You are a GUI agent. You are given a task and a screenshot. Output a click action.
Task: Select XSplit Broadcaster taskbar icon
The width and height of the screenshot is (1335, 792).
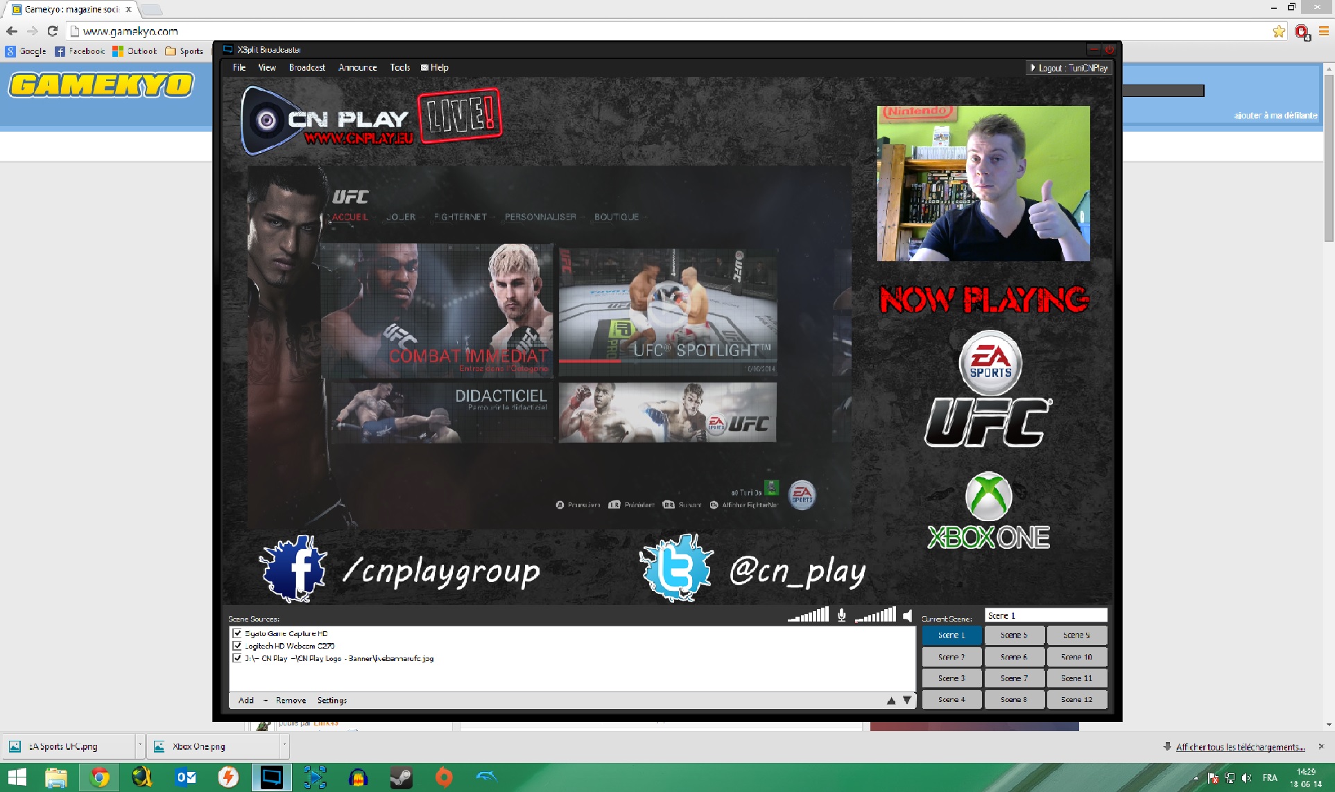click(x=271, y=777)
